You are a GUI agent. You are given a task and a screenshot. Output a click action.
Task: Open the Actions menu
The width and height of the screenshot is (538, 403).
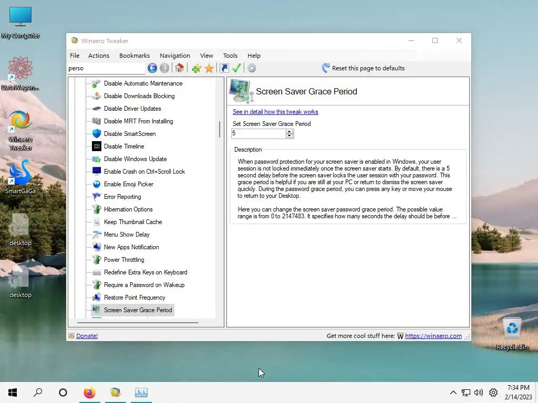[99, 56]
